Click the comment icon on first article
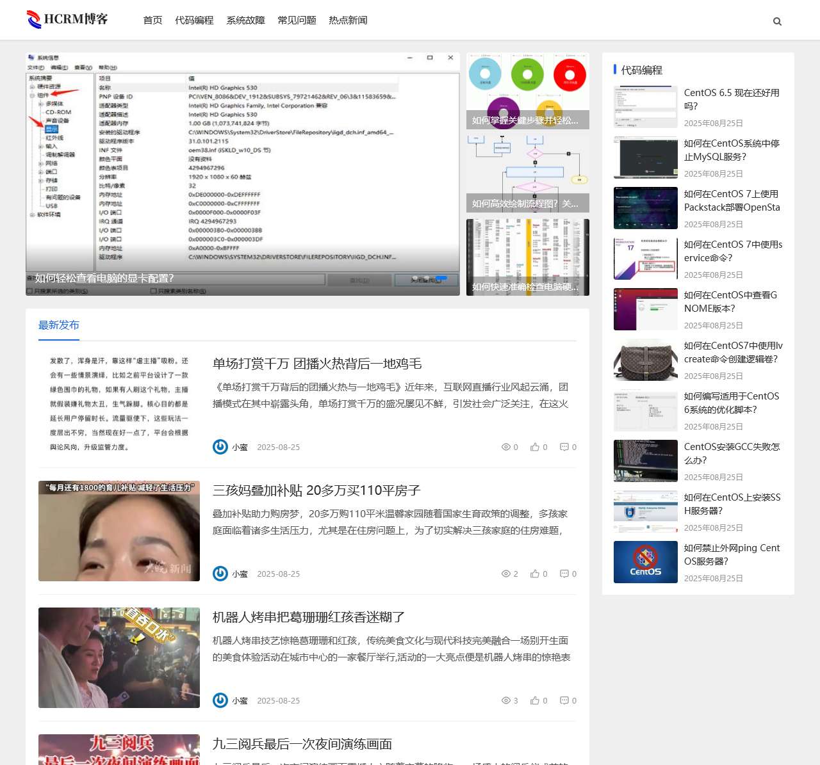 [x=564, y=447]
